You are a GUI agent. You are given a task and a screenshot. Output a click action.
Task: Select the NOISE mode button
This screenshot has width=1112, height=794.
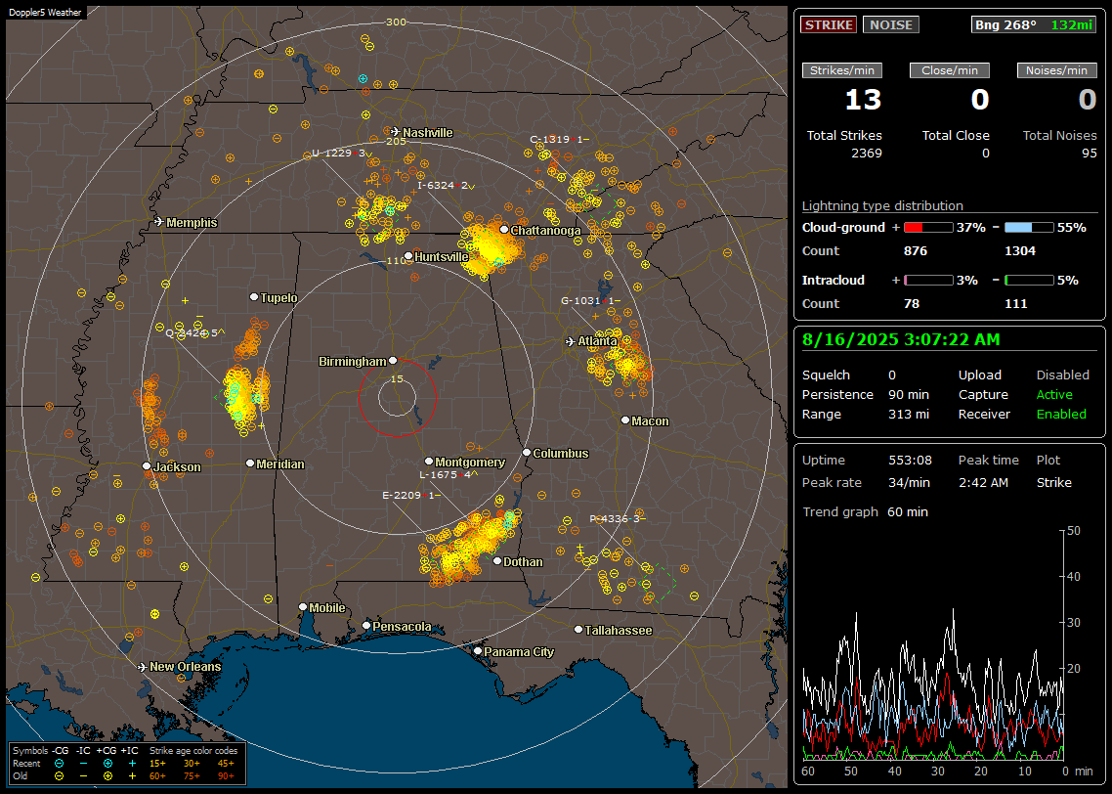pos(891,24)
